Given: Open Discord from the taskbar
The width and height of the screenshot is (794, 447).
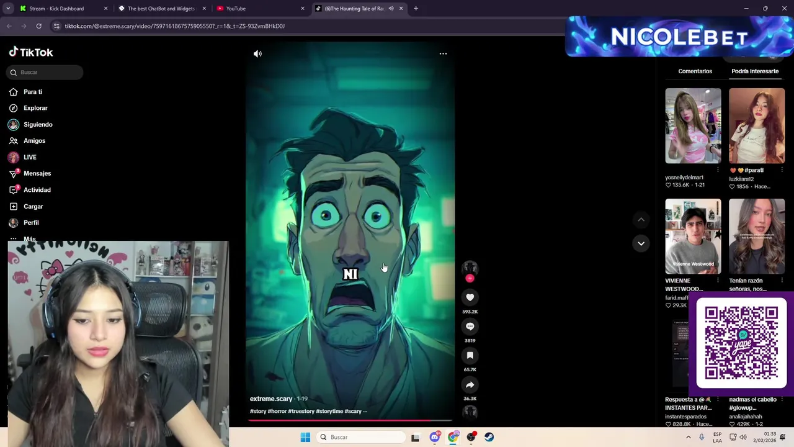Looking at the screenshot, I should pos(434,437).
